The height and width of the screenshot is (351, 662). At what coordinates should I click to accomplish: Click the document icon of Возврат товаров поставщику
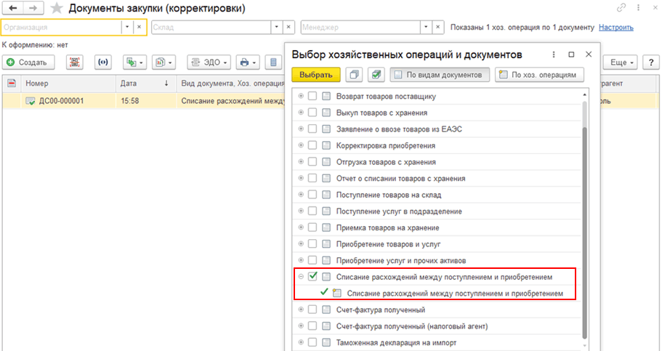[326, 97]
